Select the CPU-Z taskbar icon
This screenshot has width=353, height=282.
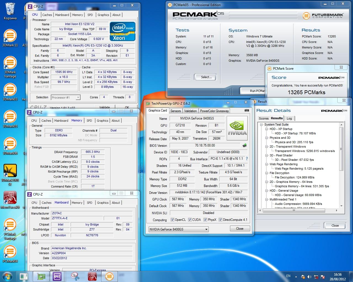tap(57, 276)
